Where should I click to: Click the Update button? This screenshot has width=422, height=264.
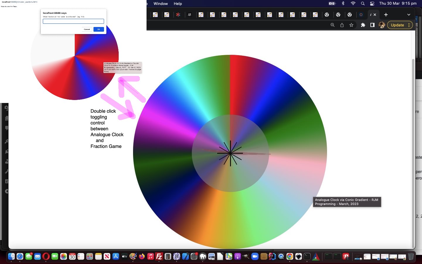(x=397, y=25)
